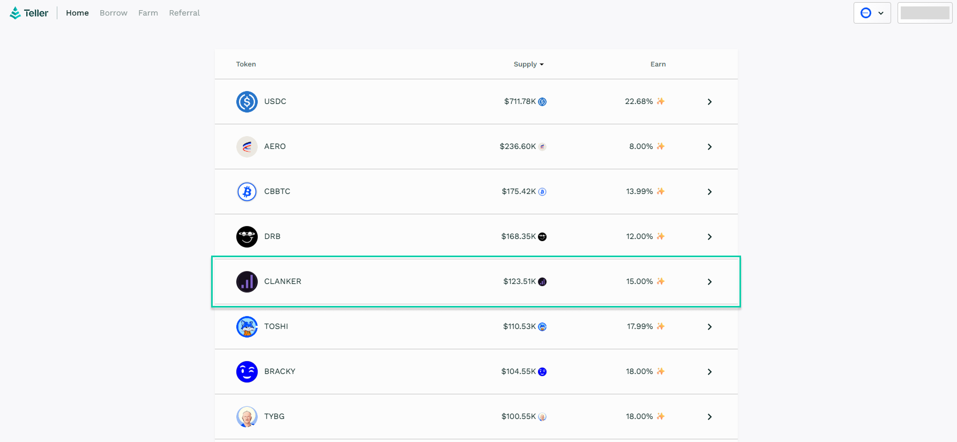Switch to the Borrow tab

click(x=114, y=13)
